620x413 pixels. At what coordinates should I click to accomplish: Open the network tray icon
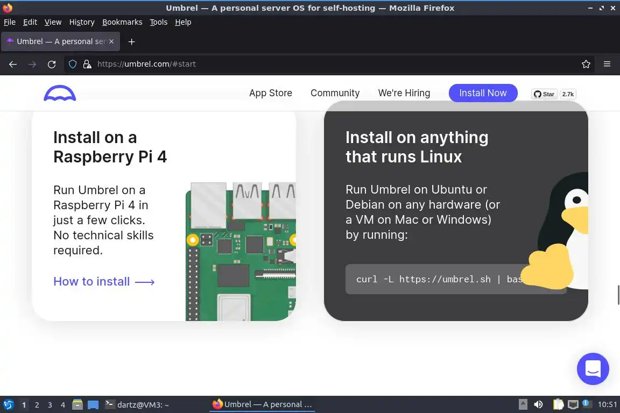(573, 405)
